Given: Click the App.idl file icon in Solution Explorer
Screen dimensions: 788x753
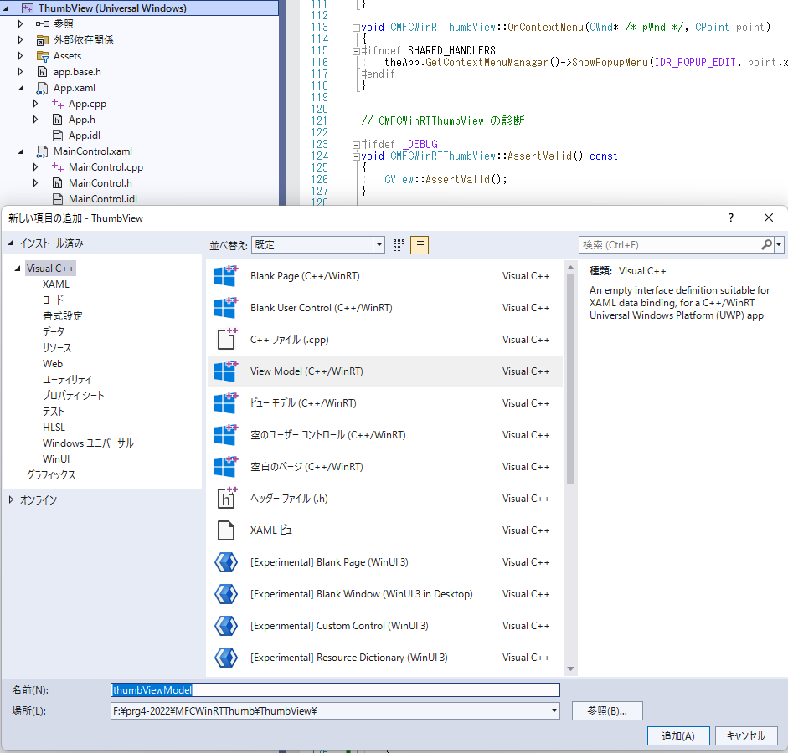Looking at the screenshot, I should pyautogui.click(x=58, y=136).
